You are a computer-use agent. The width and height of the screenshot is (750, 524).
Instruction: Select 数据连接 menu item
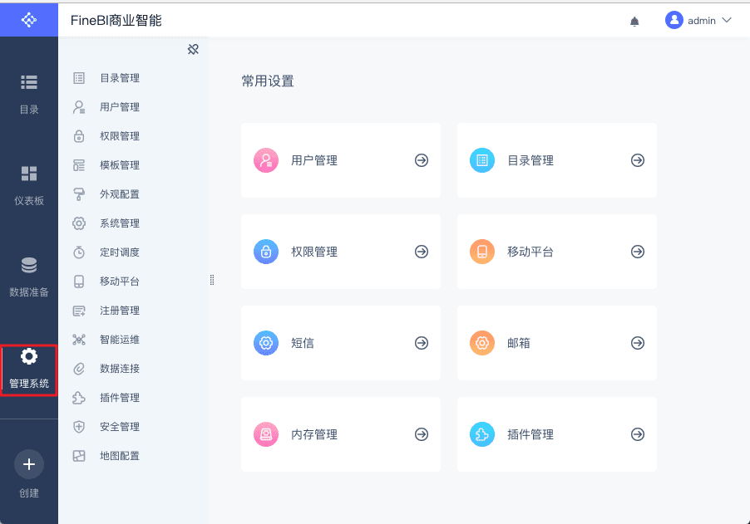click(119, 369)
